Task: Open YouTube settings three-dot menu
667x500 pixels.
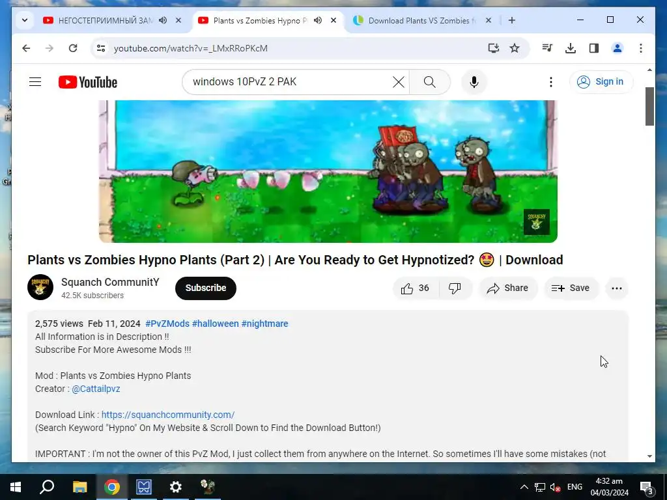Action: click(551, 81)
